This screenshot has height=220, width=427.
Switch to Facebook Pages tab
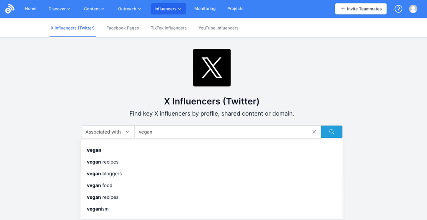(x=123, y=28)
